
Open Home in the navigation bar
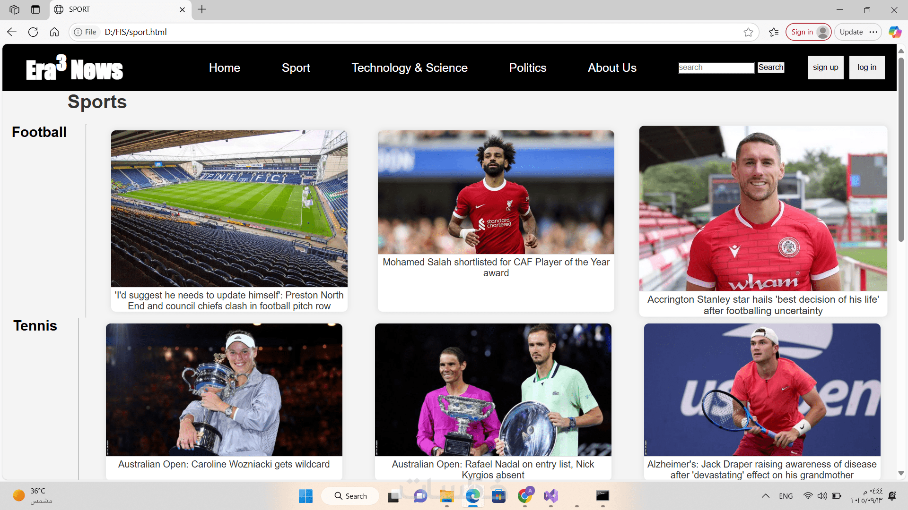[225, 68]
